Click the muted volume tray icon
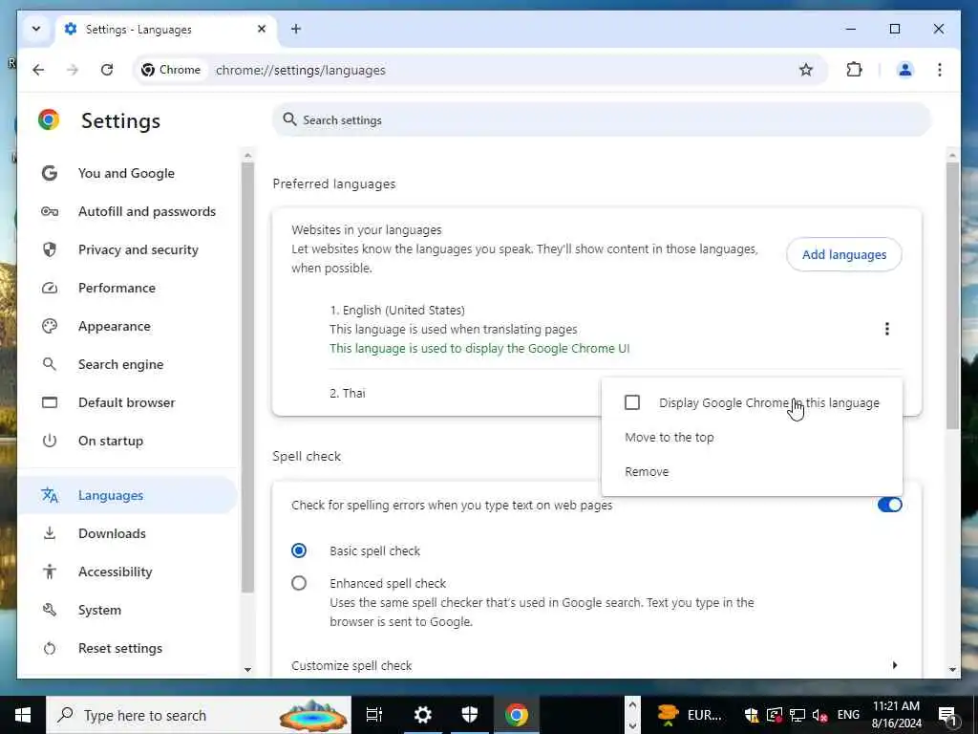The height and width of the screenshot is (734, 978). 819,715
